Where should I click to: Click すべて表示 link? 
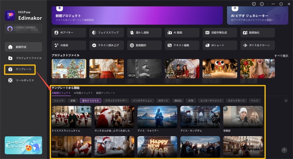pyautogui.click(x=281, y=56)
